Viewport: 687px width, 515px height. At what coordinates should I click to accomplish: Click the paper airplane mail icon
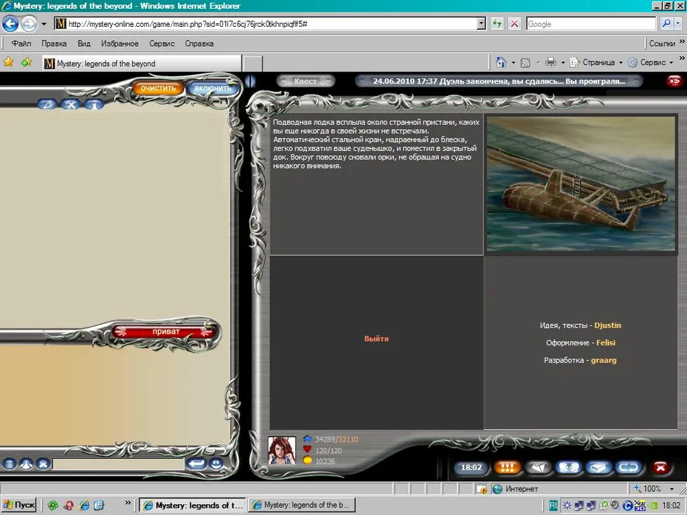click(539, 468)
